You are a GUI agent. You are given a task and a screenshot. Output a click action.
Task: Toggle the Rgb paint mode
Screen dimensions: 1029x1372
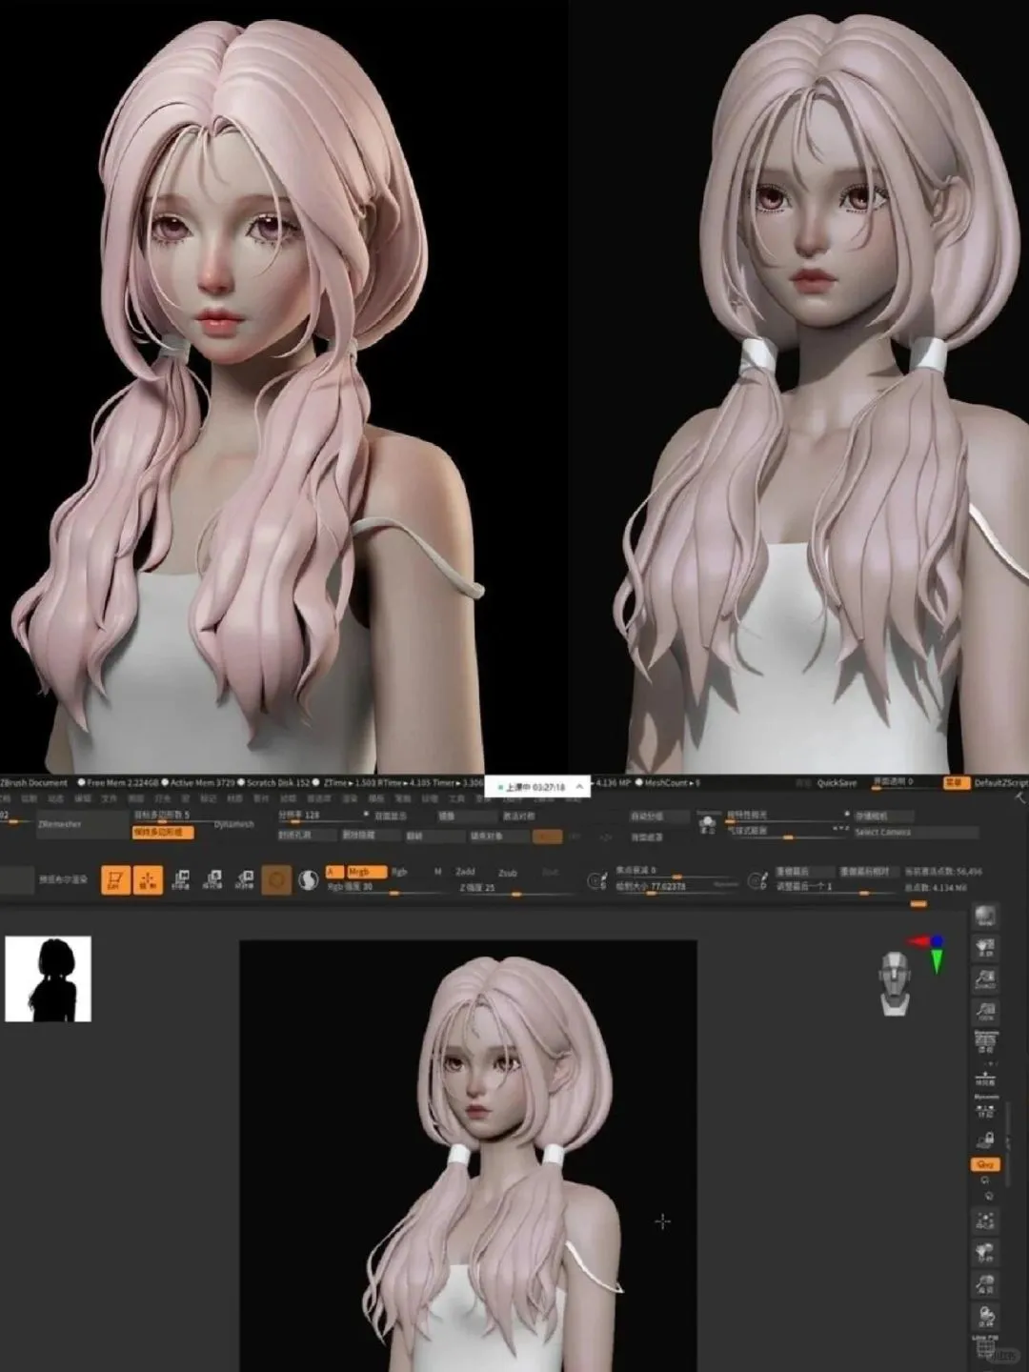click(x=399, y=872)
